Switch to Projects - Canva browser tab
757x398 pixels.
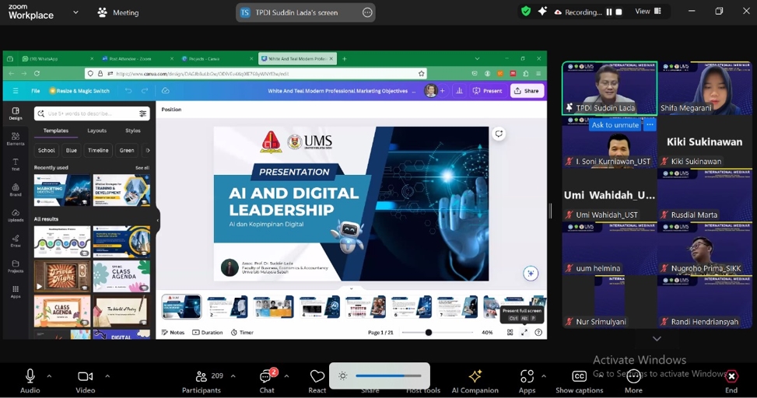click(217, 59)
